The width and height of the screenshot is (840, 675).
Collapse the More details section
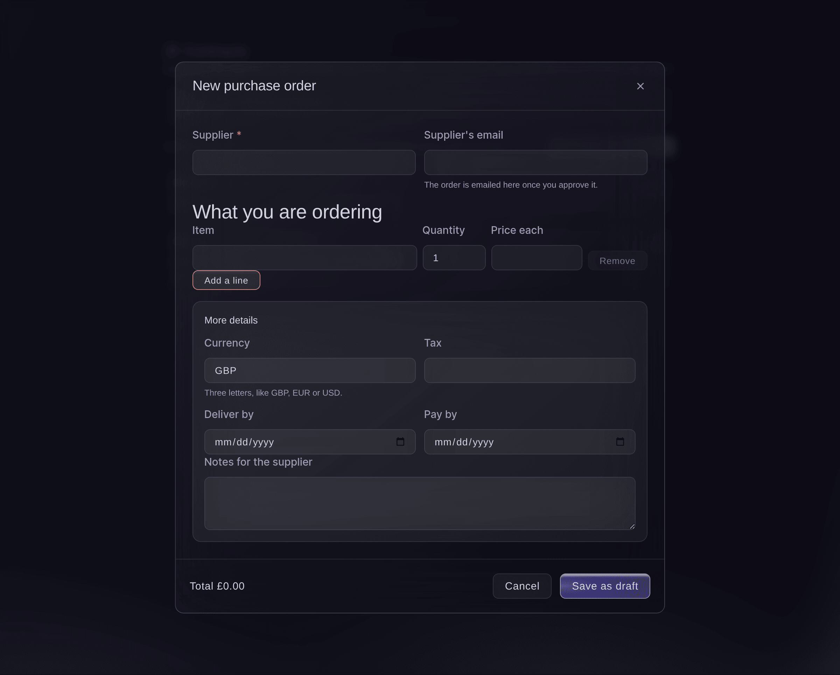231,320
